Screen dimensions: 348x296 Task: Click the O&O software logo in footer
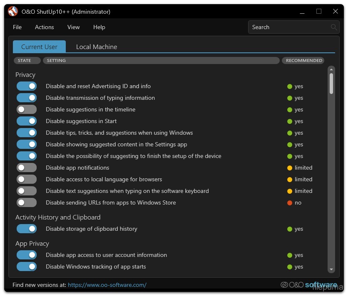point(308,285)
